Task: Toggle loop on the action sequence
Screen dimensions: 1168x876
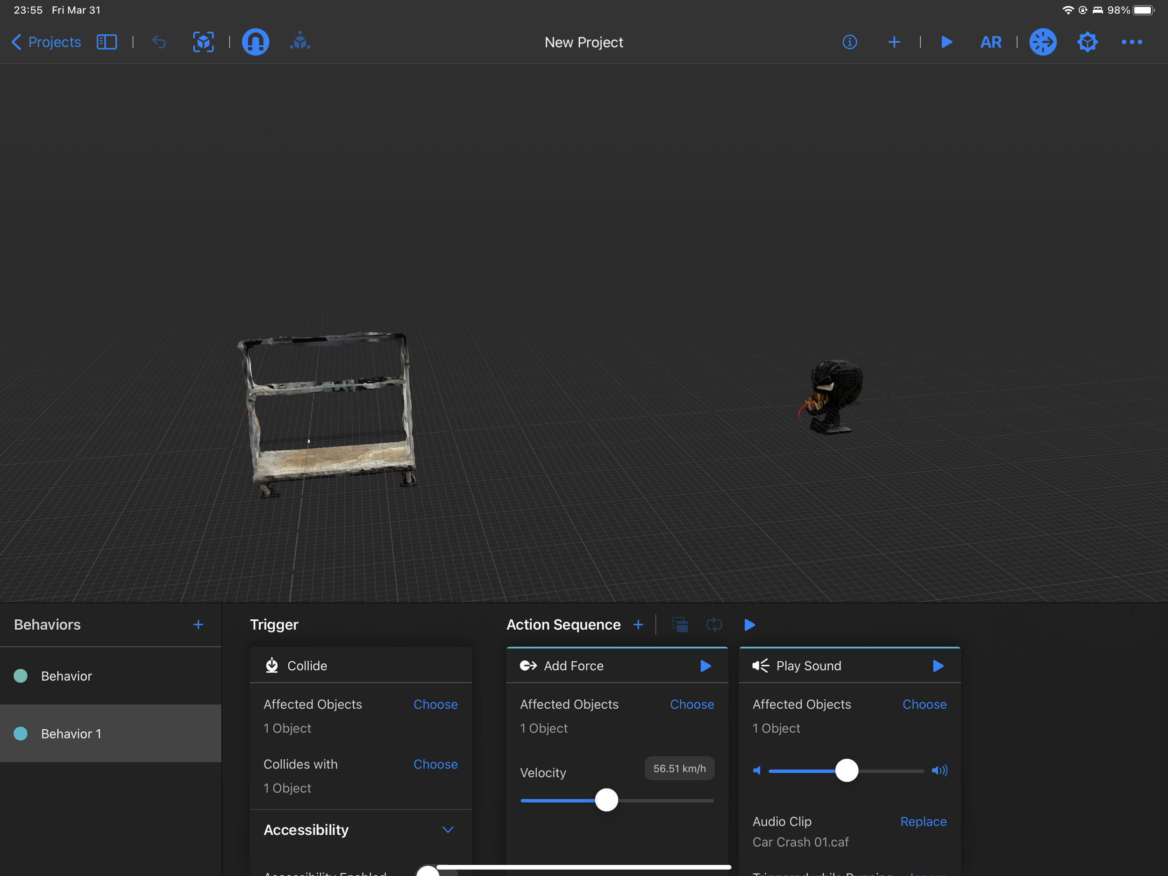Action: point(714,625)
